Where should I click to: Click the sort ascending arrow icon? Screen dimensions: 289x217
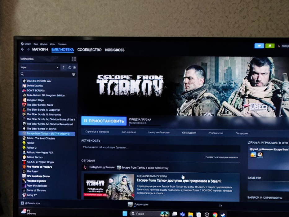tap(64, 67)
